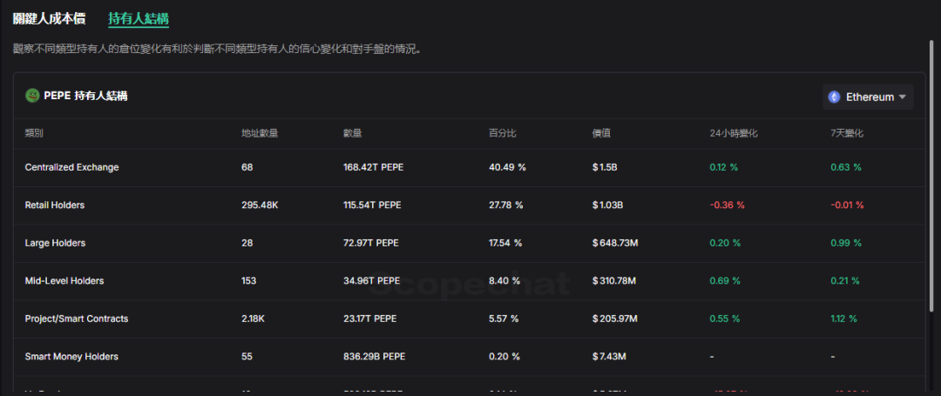Click the 24小時變化 column header

(734, 133)
